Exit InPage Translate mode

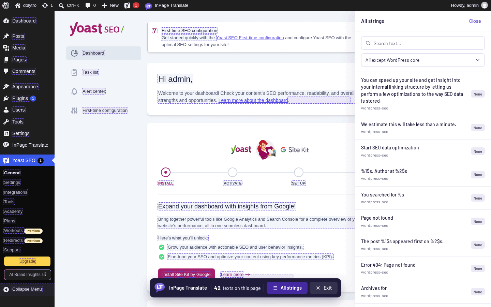pyautogui.click(x=324, y=288)
